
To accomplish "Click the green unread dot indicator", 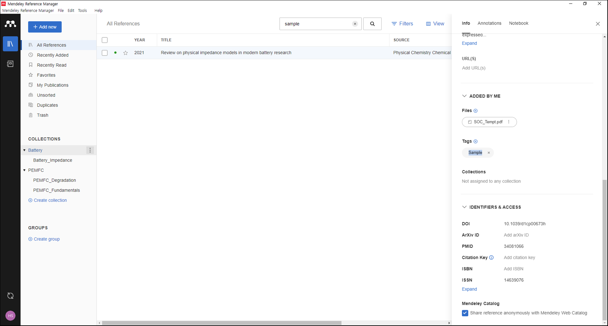I will point(115,53).
